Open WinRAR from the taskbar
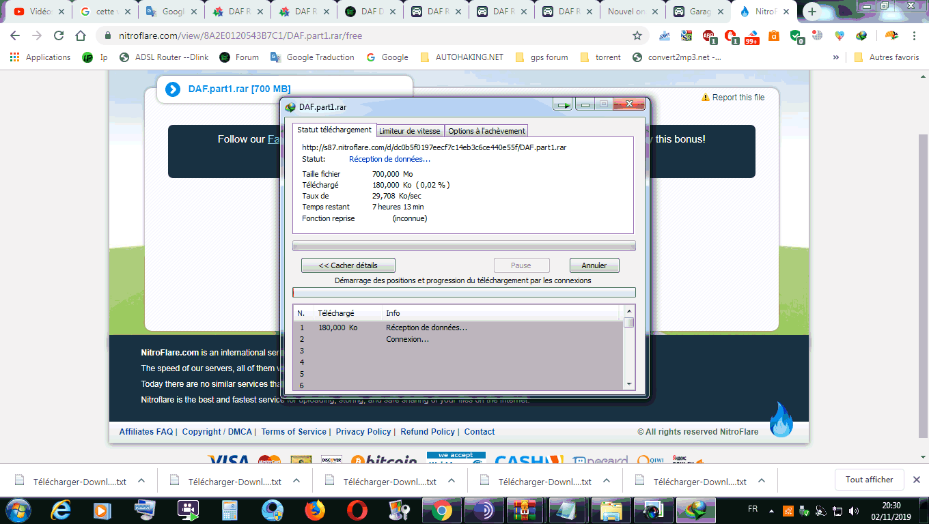 point(526,510)
